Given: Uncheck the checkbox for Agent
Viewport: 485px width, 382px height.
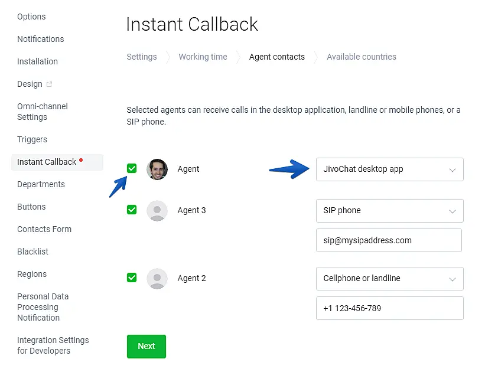Looking at the screenshot, I should coord(132,169).
